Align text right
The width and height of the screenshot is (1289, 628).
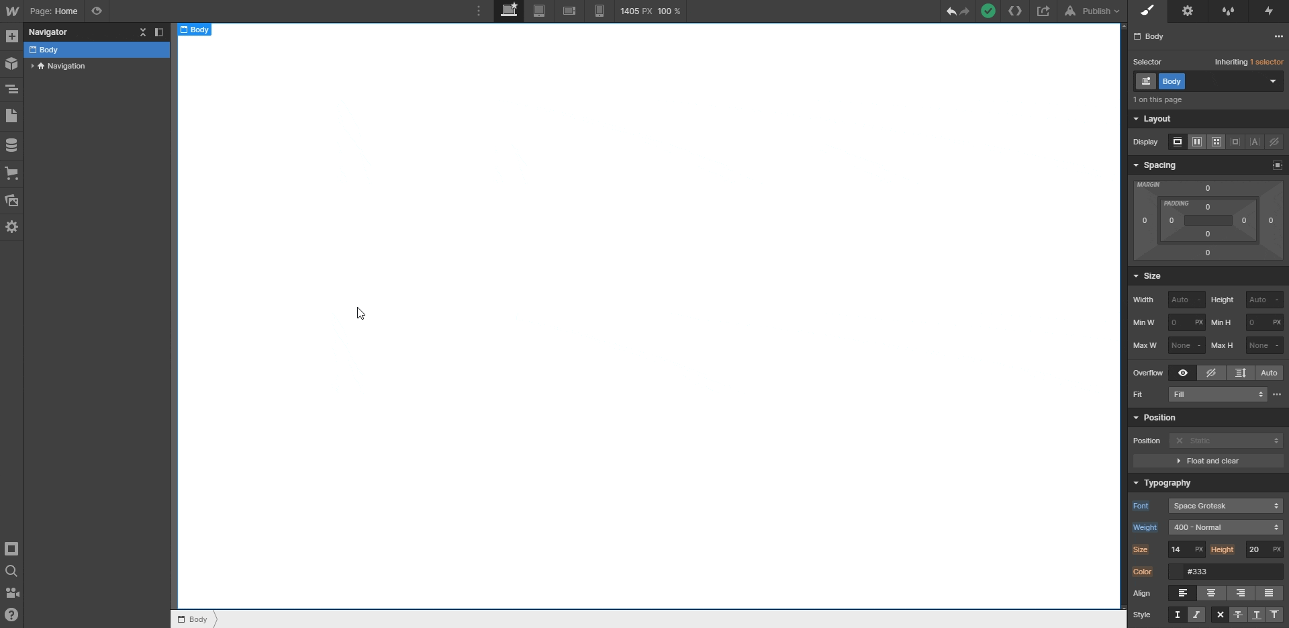click(x=1240, y=593)
